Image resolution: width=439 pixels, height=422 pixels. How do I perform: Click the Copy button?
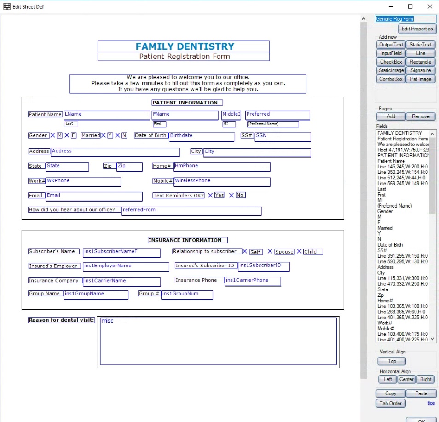pyautogui.click(x=391, y=393)
